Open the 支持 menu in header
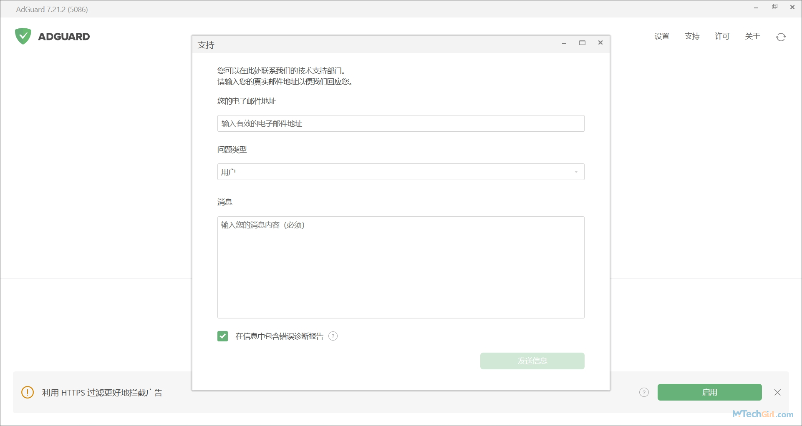Screen dimensions: 802x426 click(692, 36)
